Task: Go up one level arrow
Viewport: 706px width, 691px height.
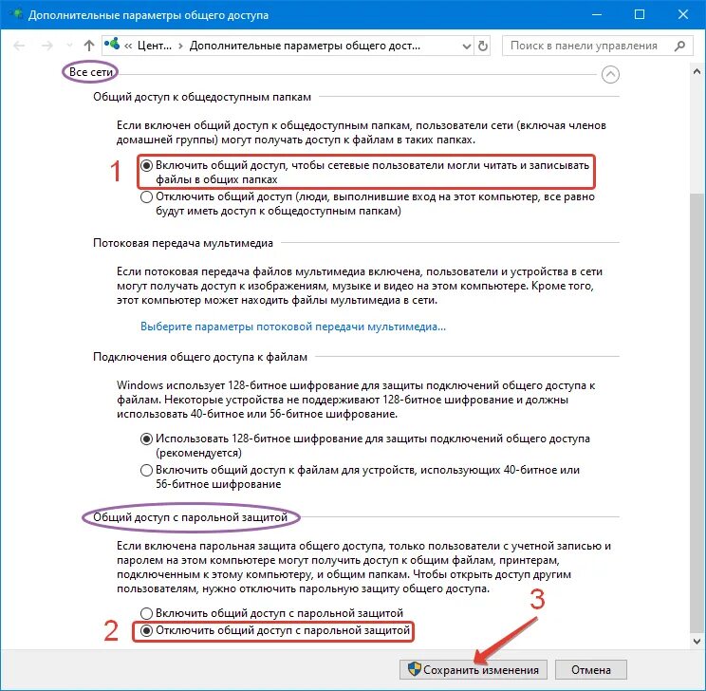Action: [88, 46]
